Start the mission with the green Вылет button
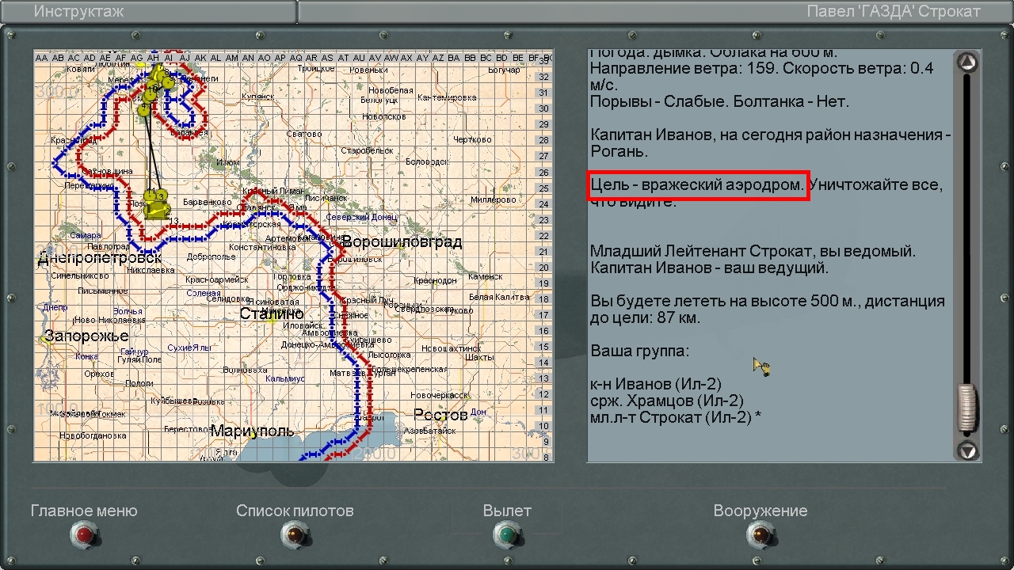1014x570 pixels. pyautogui.click(x=507, y=536)
